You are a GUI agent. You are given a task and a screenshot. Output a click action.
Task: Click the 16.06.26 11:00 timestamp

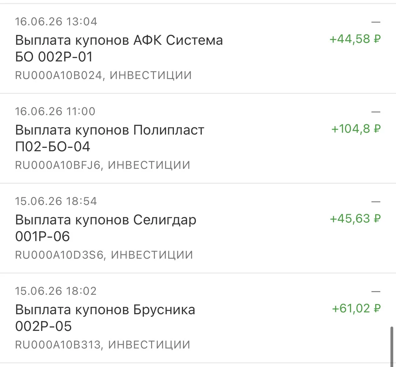point(56,111)
